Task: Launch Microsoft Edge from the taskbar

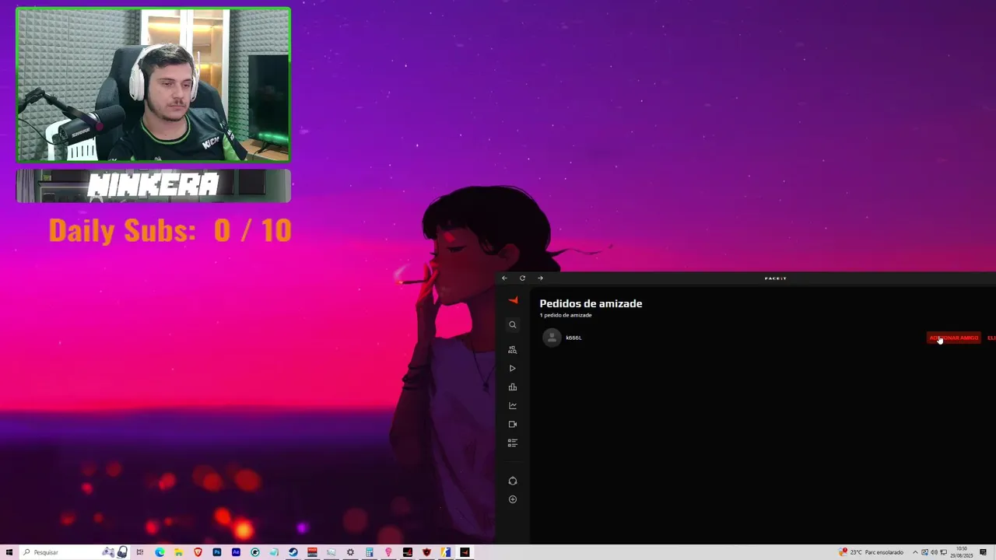Action: (160, 552)
